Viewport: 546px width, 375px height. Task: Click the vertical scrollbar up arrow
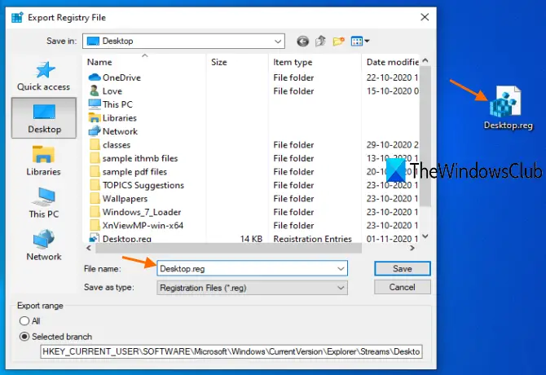pos(425,60)
